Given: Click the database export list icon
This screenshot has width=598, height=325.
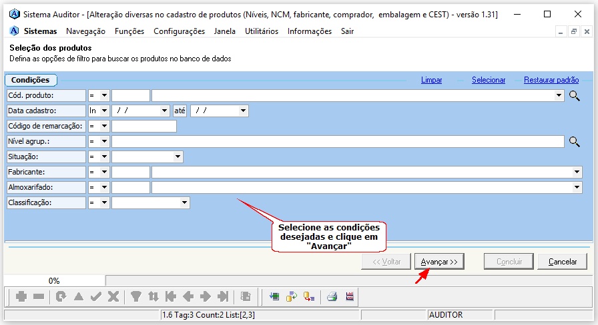Looking at the screenshot, I should pos(309,296).
